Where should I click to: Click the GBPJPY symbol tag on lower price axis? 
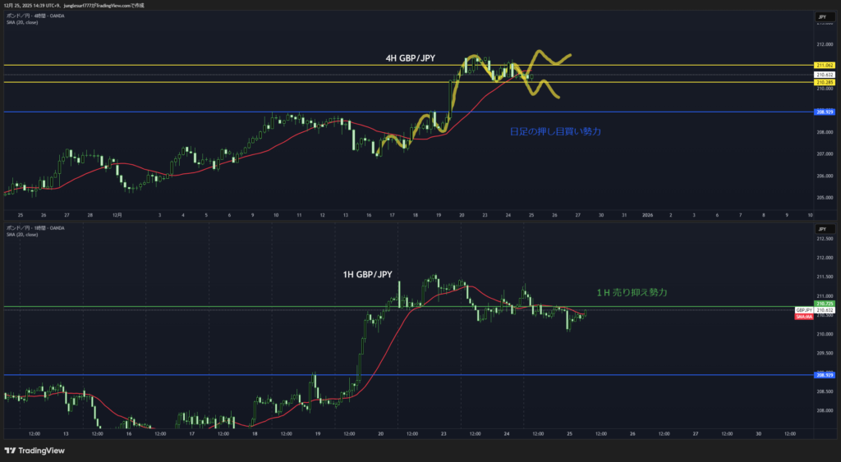pos(803,309)
